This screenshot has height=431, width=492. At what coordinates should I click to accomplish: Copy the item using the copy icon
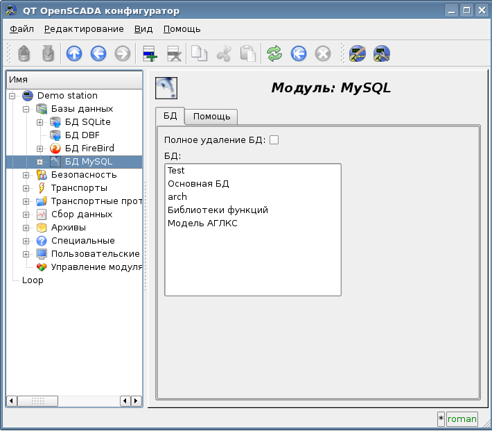coord(200,53)
